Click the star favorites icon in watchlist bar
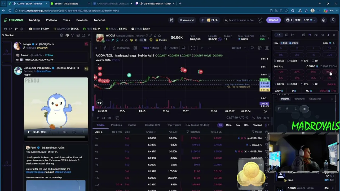 [x=16, y=29]
